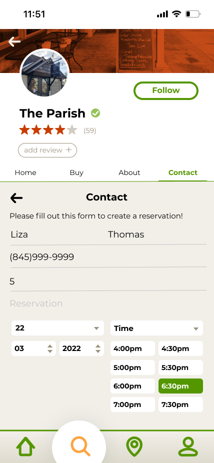214x463 pixels.
Task: Edit the phone number field (845)999-9999
Action: 108,257
